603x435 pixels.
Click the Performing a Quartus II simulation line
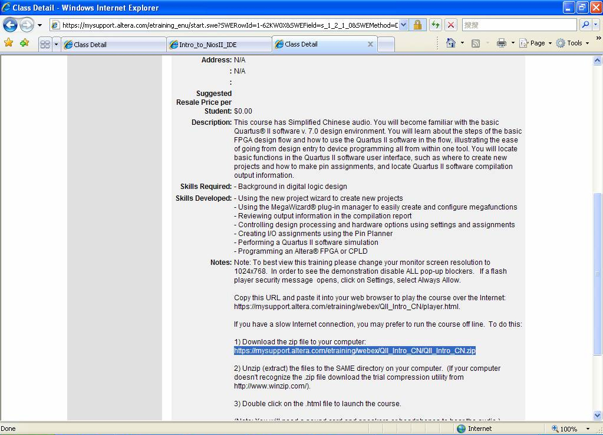[306, 243]
